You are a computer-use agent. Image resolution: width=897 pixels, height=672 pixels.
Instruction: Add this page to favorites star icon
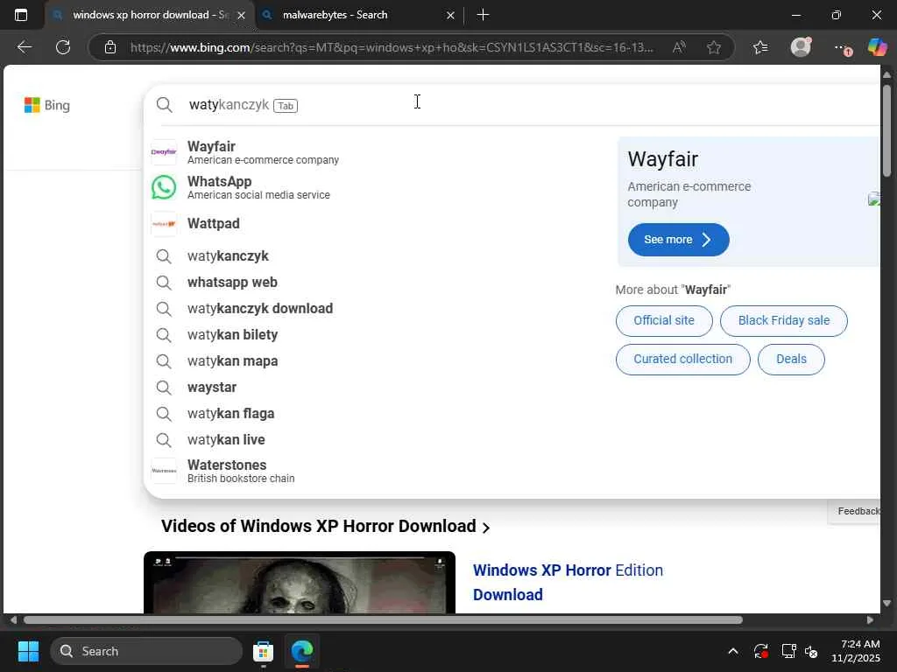click(x=713, y=47)
